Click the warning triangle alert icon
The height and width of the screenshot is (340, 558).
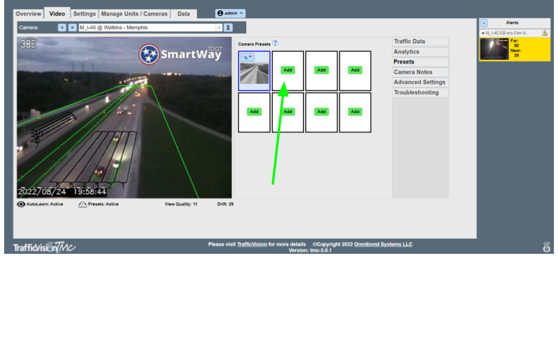(x=545, y=33)
